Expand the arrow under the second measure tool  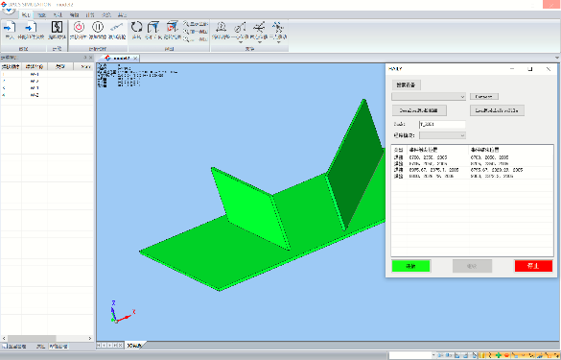pos(241,42)
